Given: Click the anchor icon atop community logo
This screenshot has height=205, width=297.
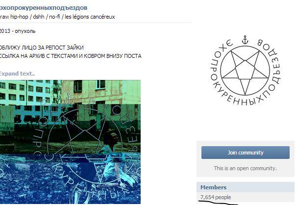Looking at the screenshot, I should coord(245,40).
